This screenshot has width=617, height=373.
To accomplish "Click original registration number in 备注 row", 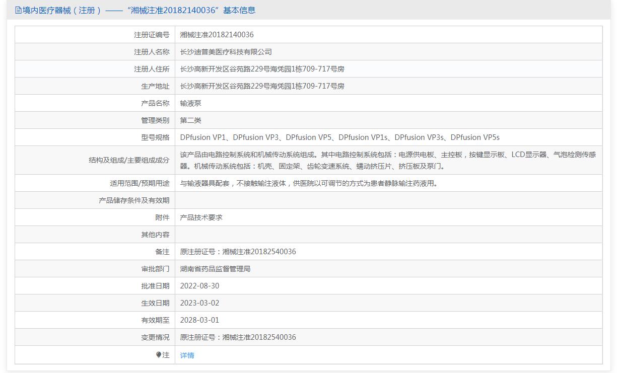I will [238, 252].
